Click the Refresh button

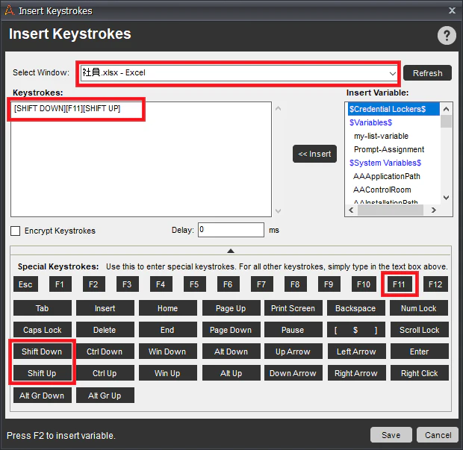[427, 73]
